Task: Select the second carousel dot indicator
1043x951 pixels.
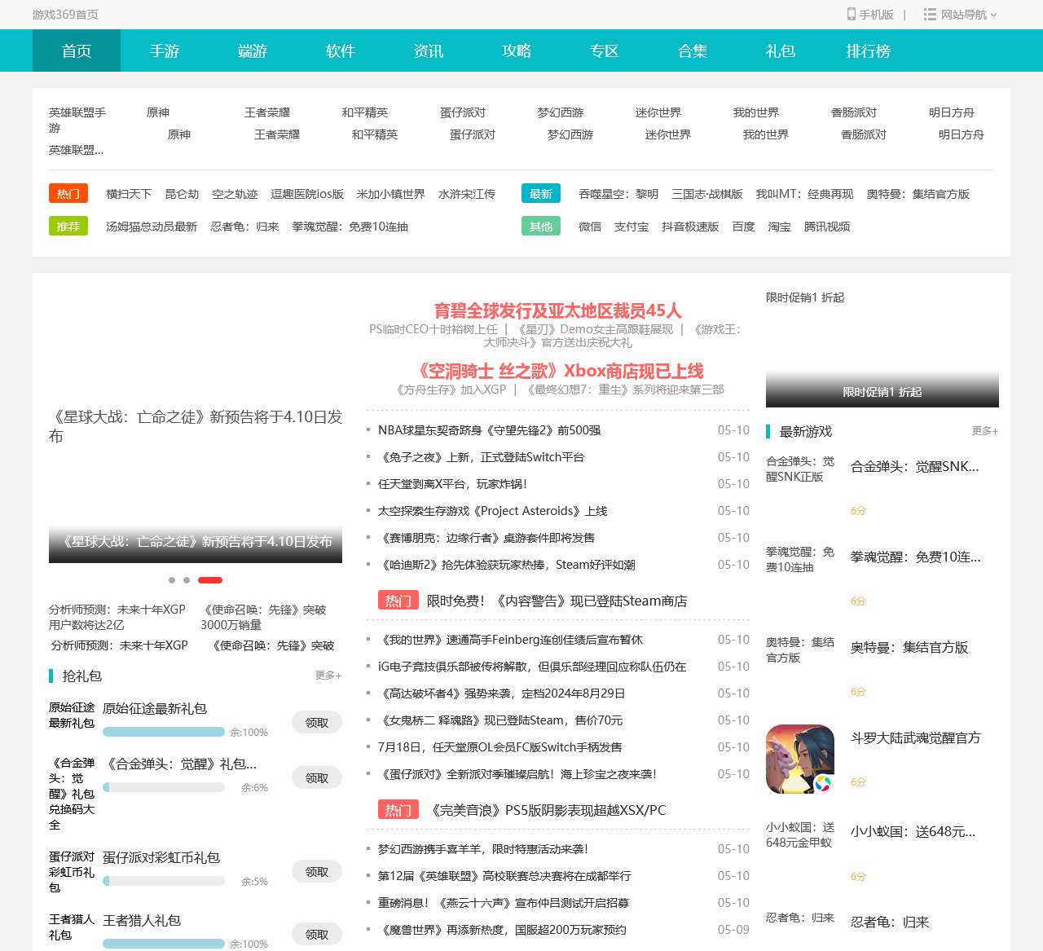Action: click(187, 580)
